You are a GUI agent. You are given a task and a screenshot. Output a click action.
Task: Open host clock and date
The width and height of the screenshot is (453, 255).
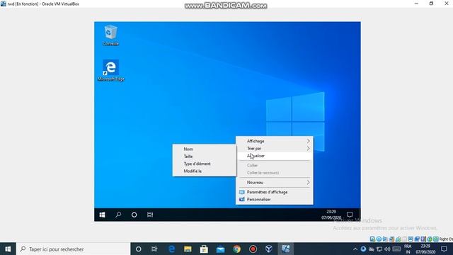pyautogui.click(x=425, y=249)
